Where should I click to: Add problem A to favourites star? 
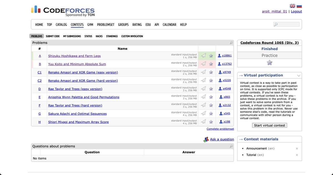point(211,56)
